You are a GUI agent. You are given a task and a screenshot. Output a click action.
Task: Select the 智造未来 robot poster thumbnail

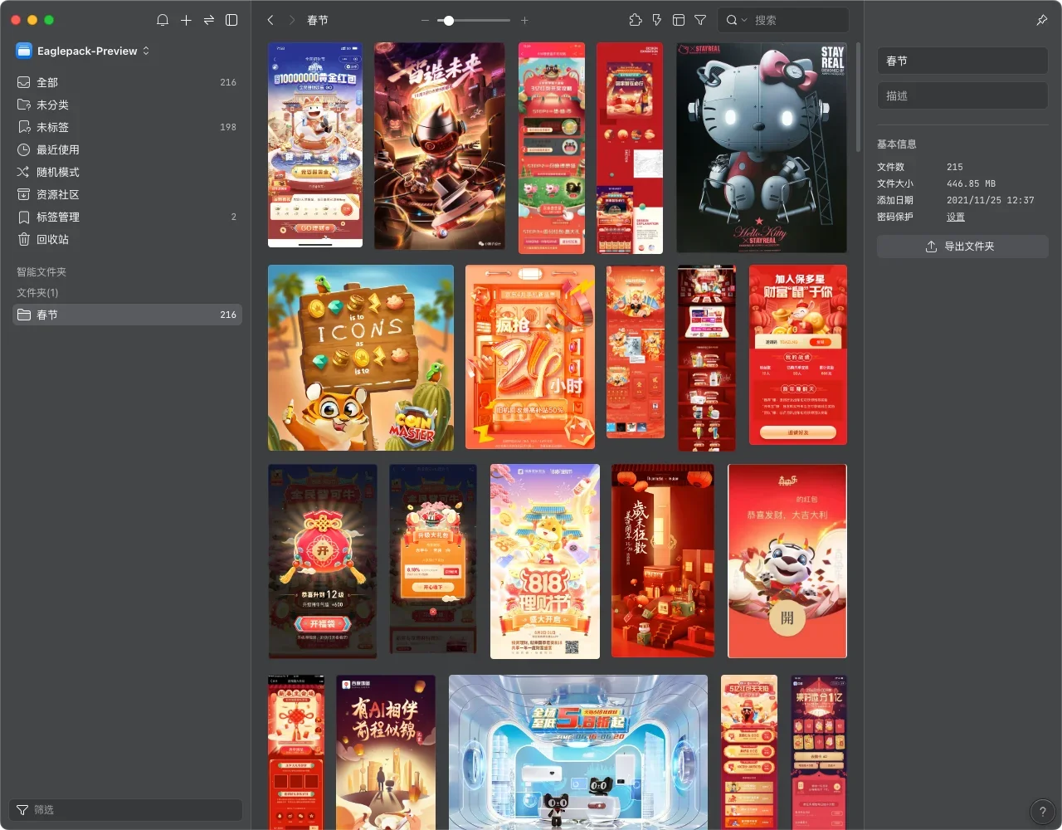pyautogui.click(x=440, y=146)
